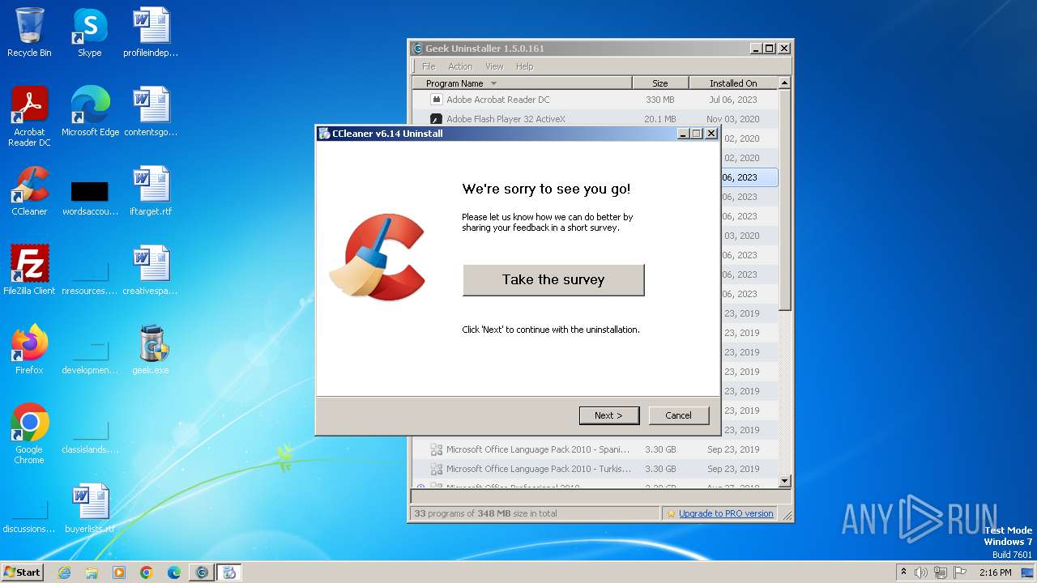1037x583 pixels.
Task: Click scroll up arrow in program list
Action: (x=784, y=83)
